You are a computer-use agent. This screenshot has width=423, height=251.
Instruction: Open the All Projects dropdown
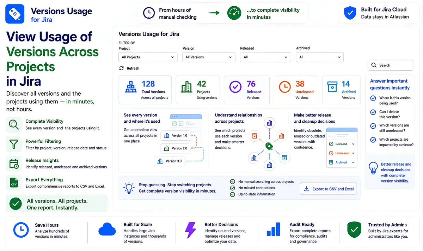coord(148,57)
